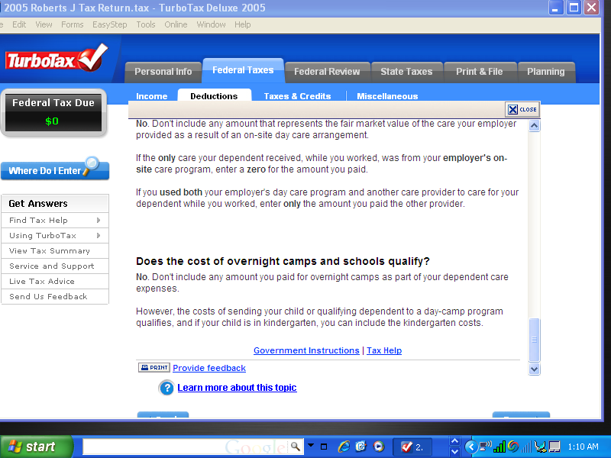This screenshot has width=611, height=458.
Task: Click the Get Answers panel header
Action: (x=55, y=203)
